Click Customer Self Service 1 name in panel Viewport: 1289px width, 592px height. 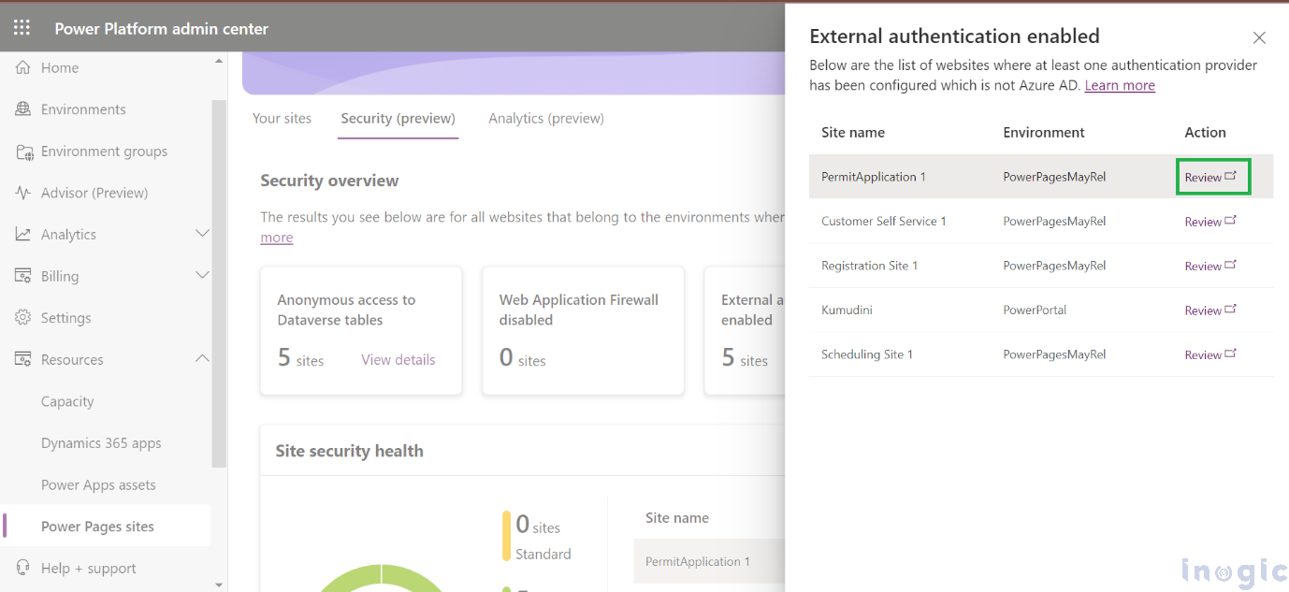[x=884, y=222]
